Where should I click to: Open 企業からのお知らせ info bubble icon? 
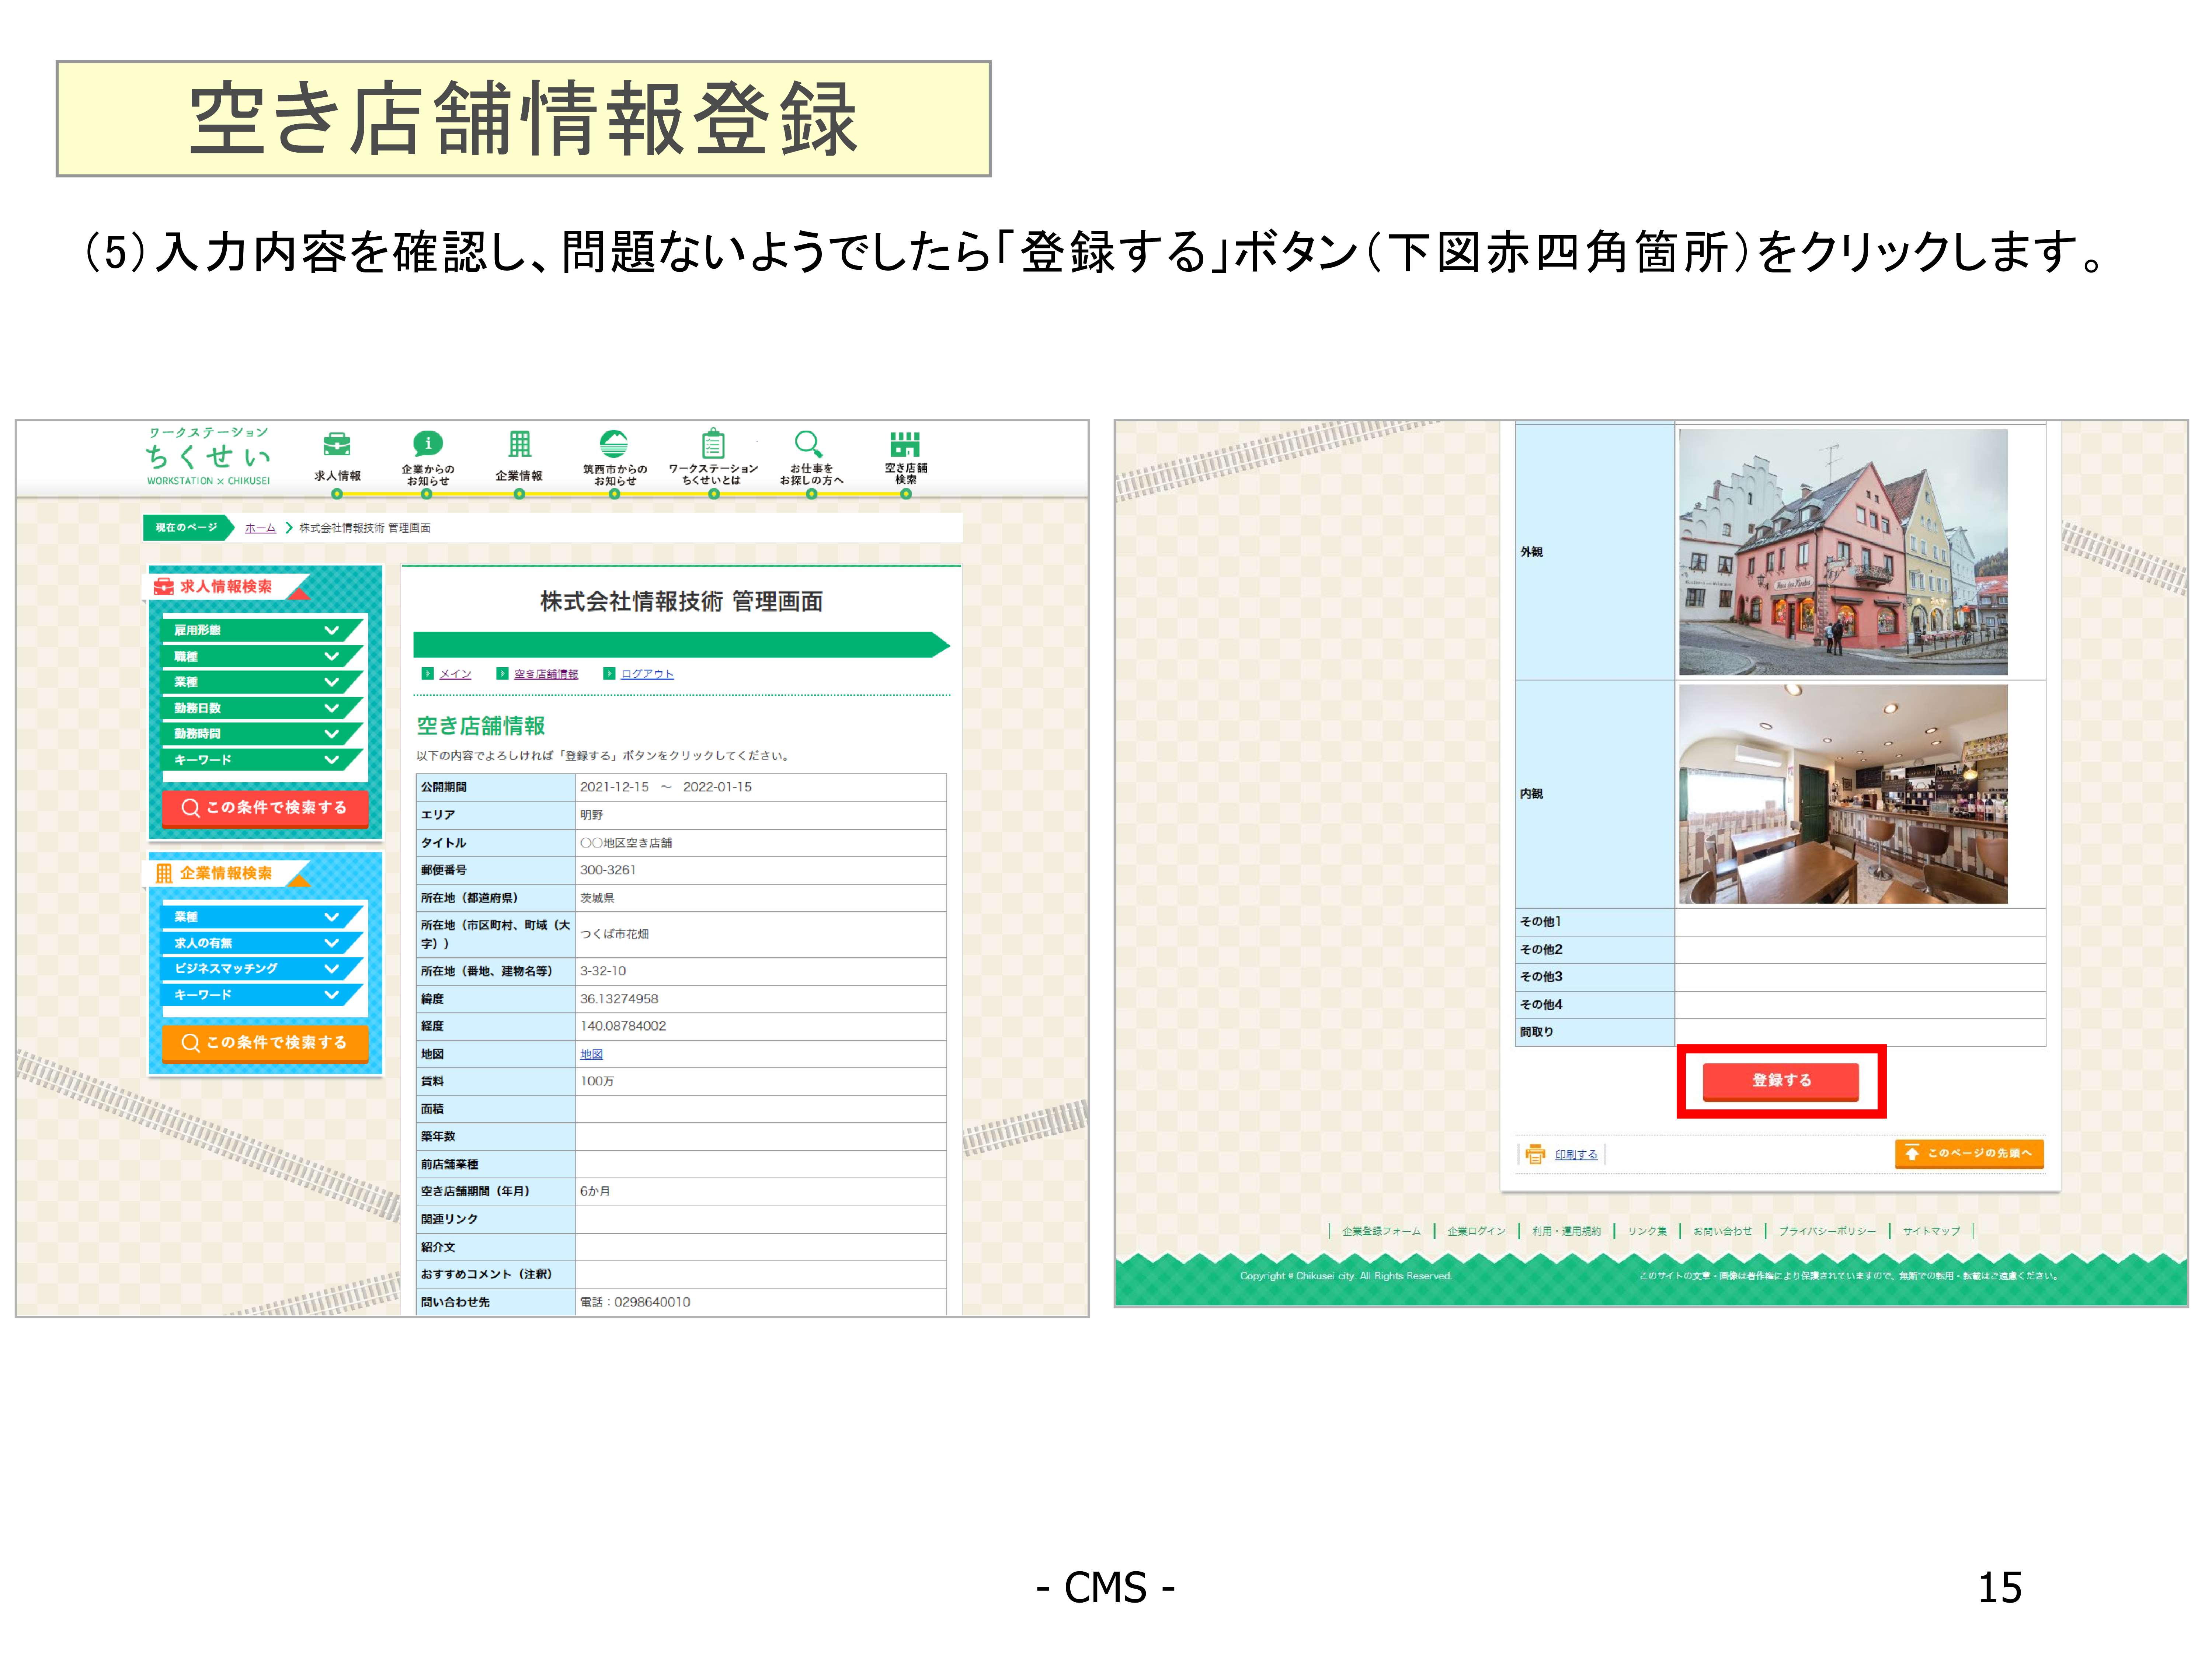(x=428, y=444)
